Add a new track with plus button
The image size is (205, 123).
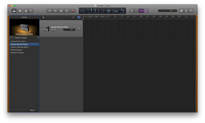point(43,17)
